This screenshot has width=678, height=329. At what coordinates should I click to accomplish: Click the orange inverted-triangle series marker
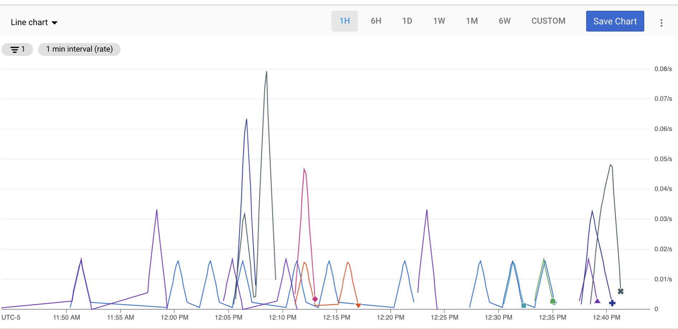click(358, 305)
